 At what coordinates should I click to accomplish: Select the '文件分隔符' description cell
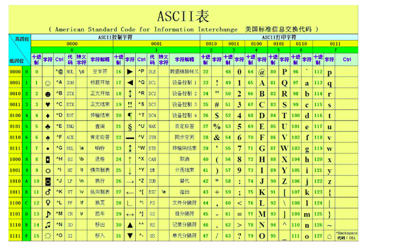click(184, 203)
